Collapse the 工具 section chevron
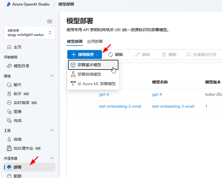The width and height of the screenshot is (222, 178). click(x=52, y=130)
